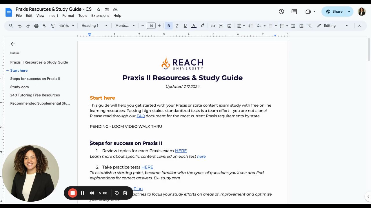The image size is (371, 208).
Task: View cloud save status icon
Action: click(115, 10)
